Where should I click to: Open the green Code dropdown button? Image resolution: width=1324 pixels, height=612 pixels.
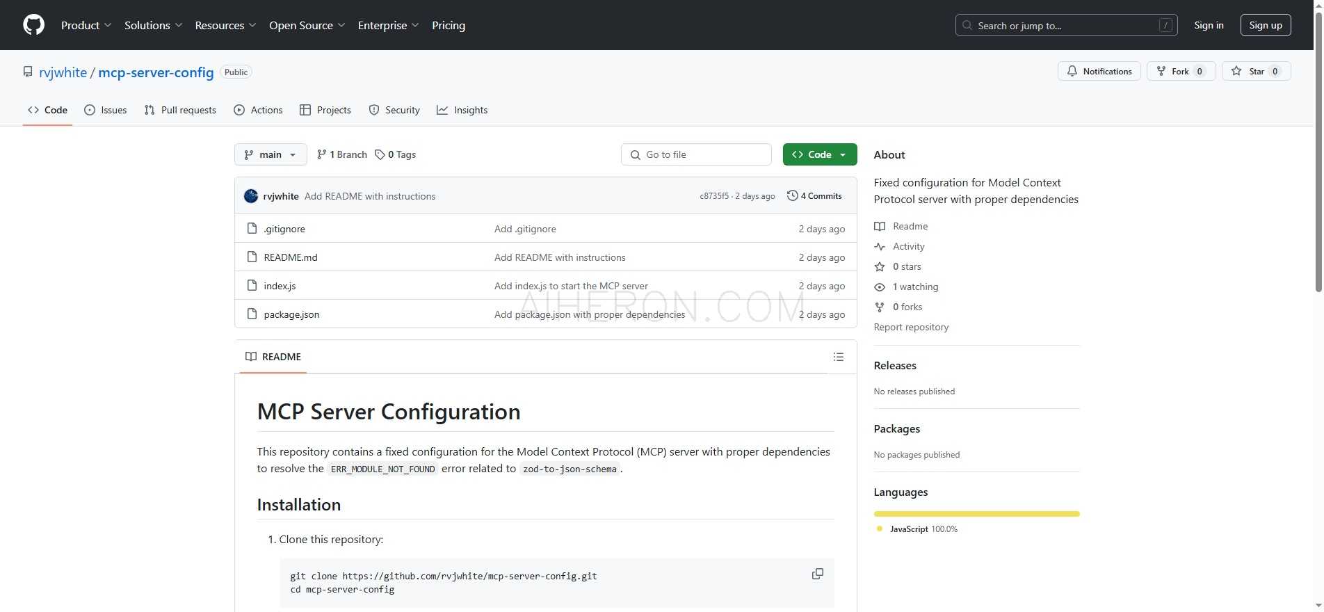[820, 154]
